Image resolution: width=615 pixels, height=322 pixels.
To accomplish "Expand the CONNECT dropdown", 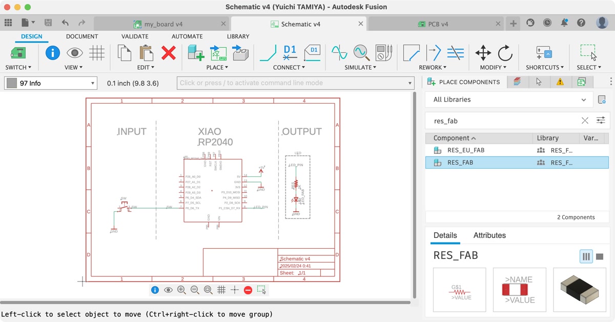I will tap(289, 67).
